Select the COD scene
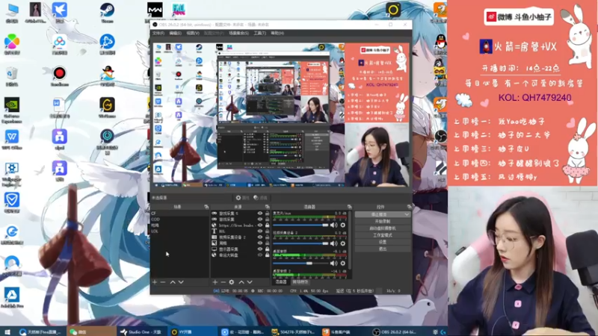Image resolution: width=598 pixels, height=336 pixels. (x=179, y=220)
